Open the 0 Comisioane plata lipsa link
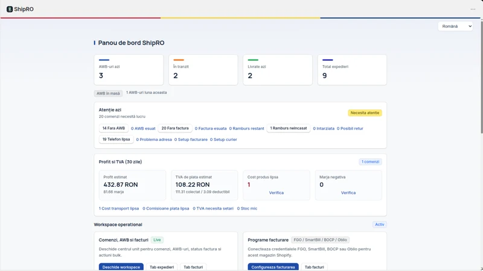The width and height of the screenshot is (483, 271). tap(165, 208)
